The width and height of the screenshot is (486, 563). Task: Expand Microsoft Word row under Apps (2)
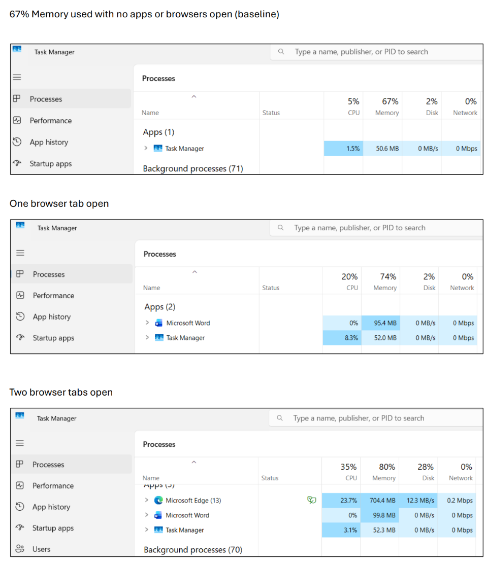[147, 323]
